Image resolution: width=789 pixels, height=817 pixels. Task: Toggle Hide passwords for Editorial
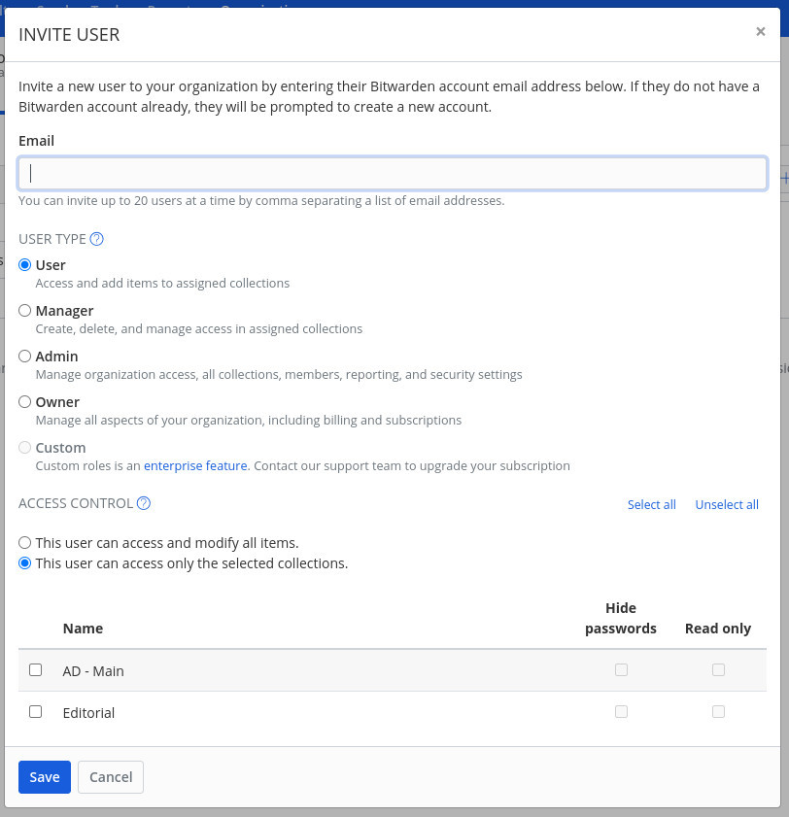coord(621,712)
